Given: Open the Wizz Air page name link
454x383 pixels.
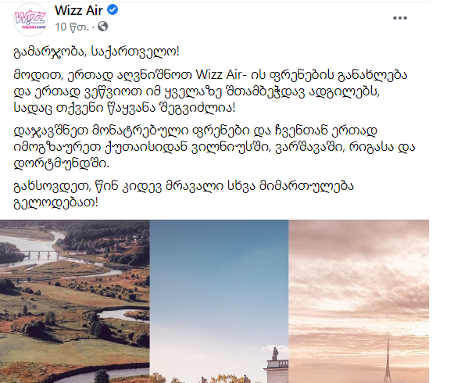Looking at the screenshot, I should [x=78, y=10].
